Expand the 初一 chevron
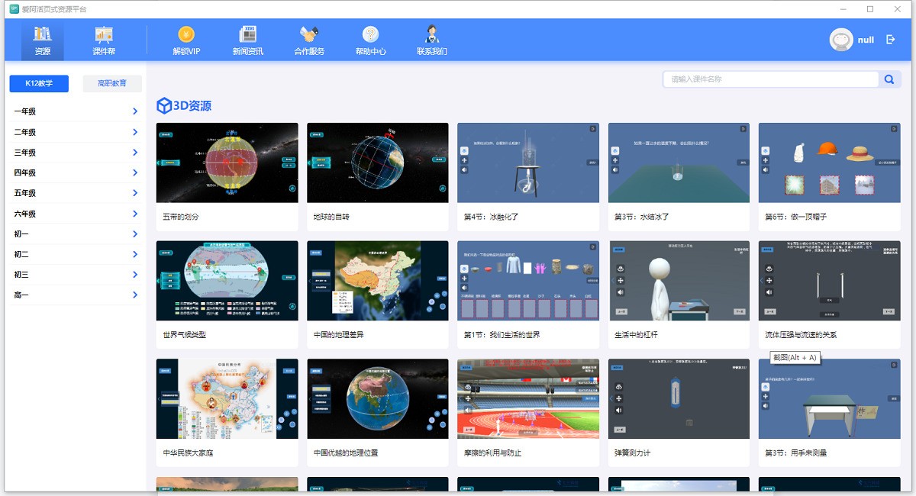Screen dimensions: 916x496 (x=135, y=234)
